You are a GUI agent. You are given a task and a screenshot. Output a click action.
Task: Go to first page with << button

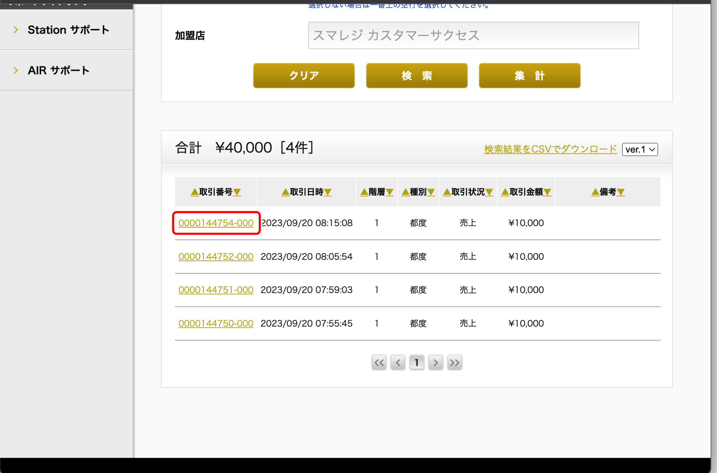[x=379, y=363]
